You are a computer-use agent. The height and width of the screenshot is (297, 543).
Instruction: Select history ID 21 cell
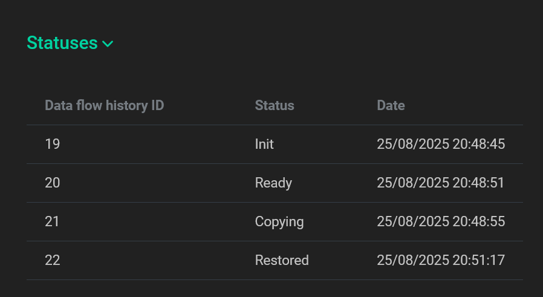pos(52,221)
